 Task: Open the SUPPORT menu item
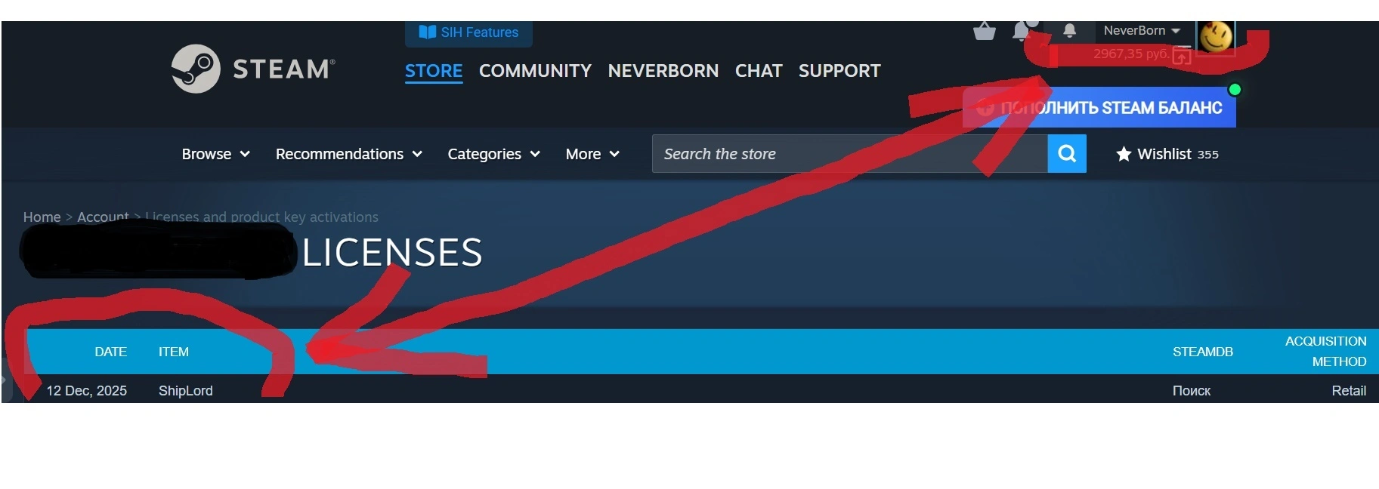point(839,71)
